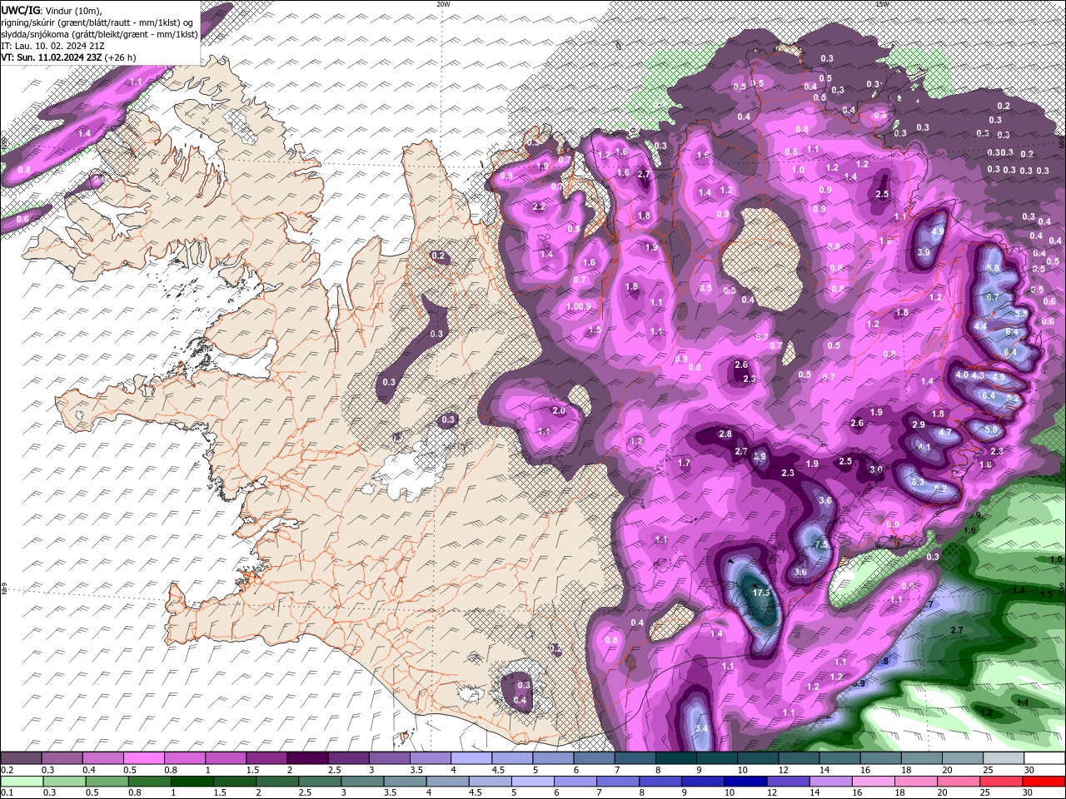The width and height of the screenshot is (1066, 799).
Task: Click the dark purple swatch above 2 in upper legend
Action: [x=307, y=758]
